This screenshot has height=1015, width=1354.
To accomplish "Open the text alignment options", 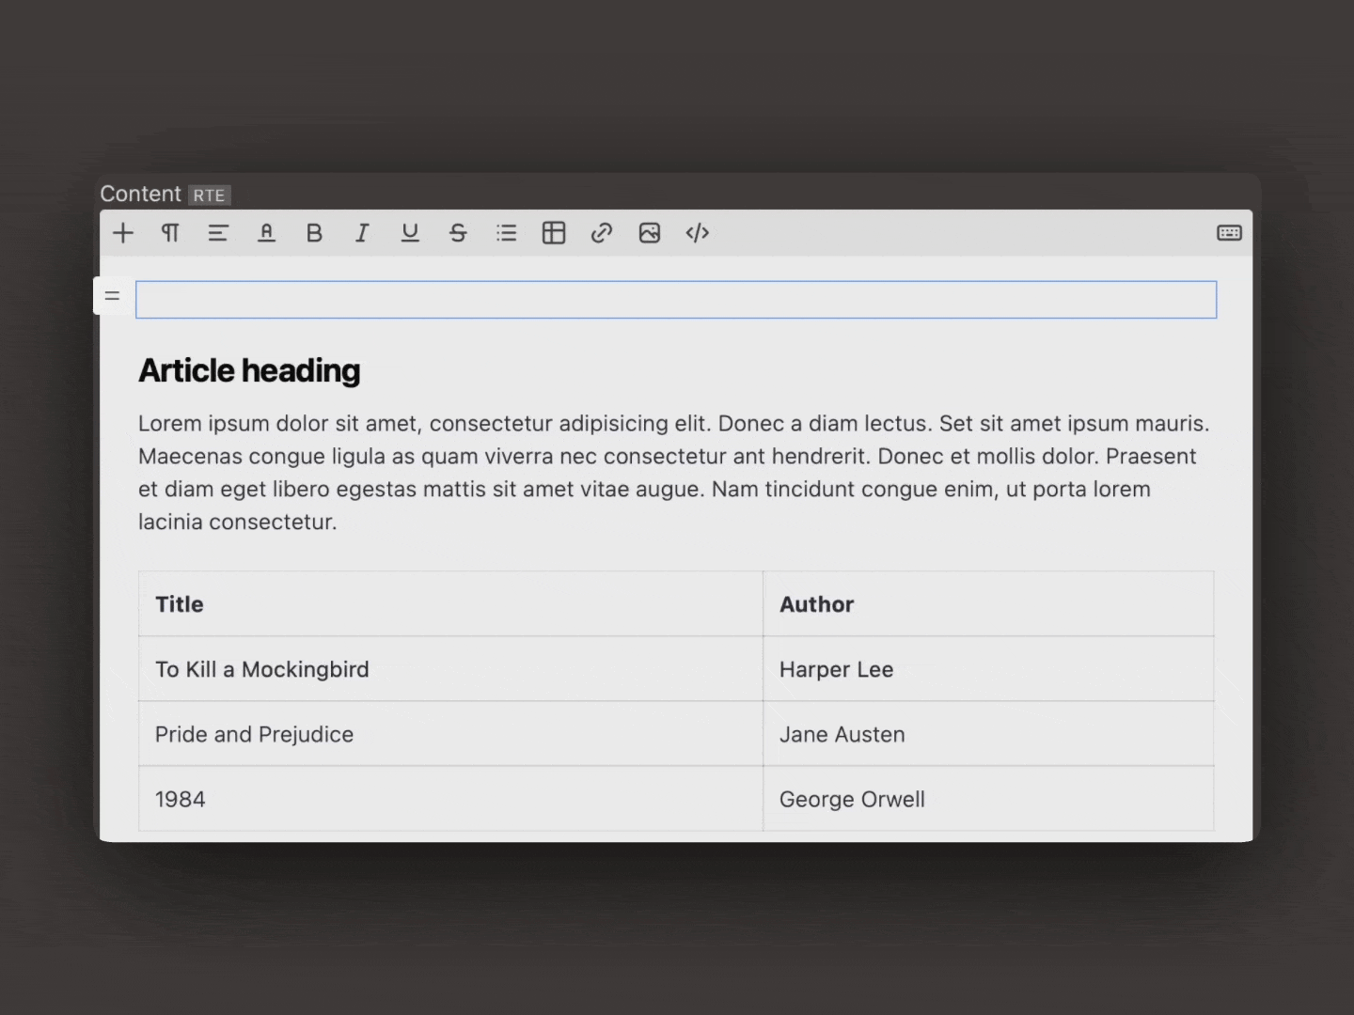I will [x=218, y=233].
